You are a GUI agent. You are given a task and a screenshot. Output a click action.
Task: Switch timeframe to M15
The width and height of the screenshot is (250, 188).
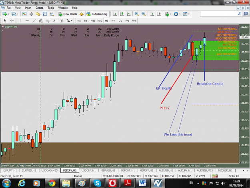[x=93, y=20]
